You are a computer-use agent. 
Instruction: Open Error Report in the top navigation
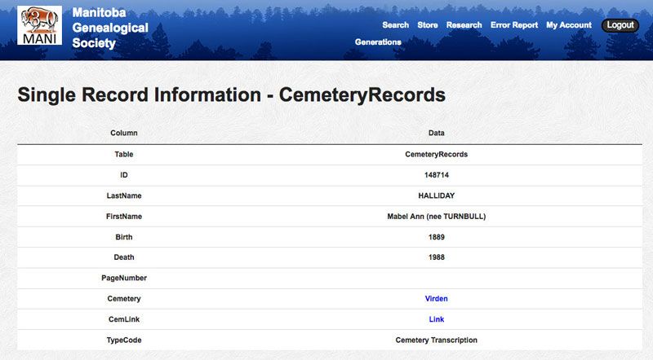tap(513, 25)
